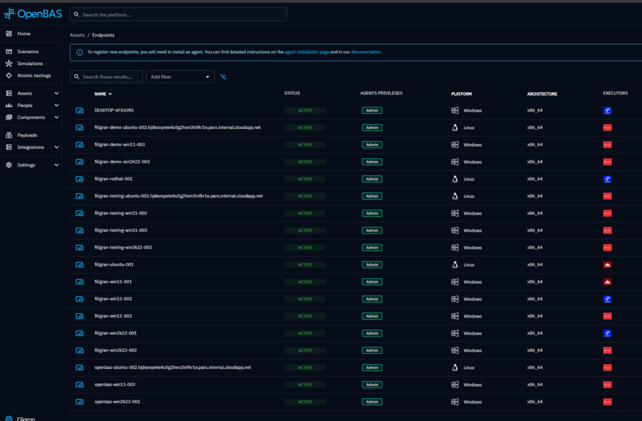The image size is (642, 421).
Task: Expand the Assets sidebar chevron
Action: [56, 93]
